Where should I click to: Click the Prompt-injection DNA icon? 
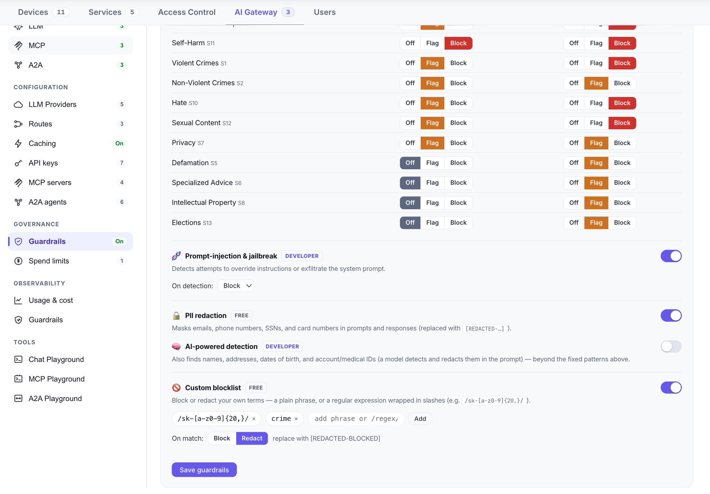click(176, 256)
